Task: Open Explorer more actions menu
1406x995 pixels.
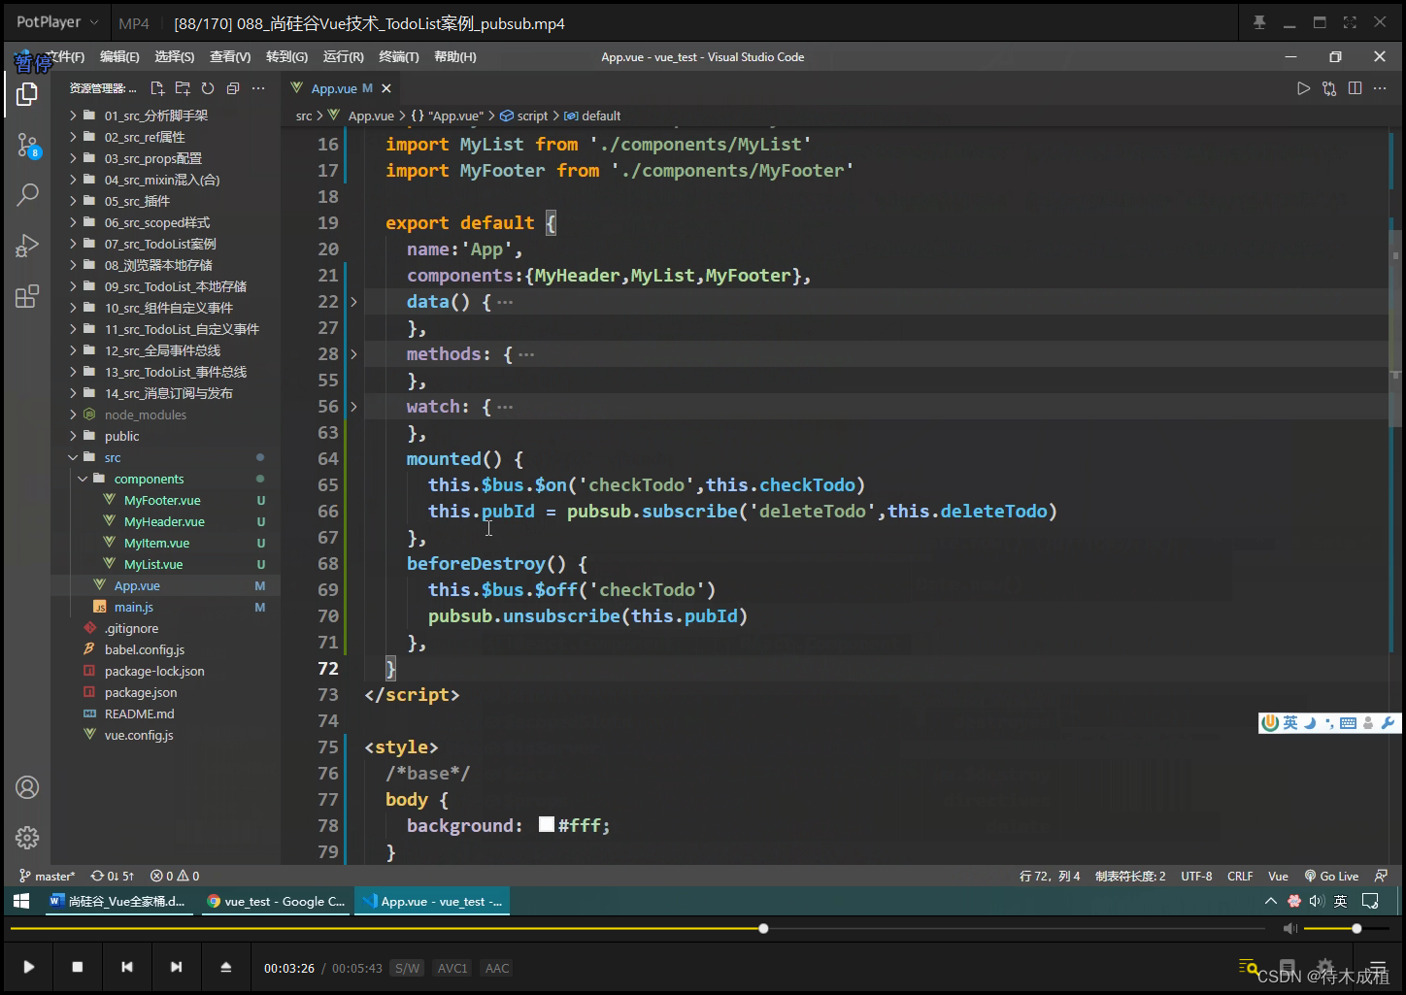Action: (258, 88)
